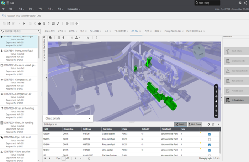The image size is (249, 162).
Task: Select asset 00167194 - Compressor, air
Action: tap(19, 84)
